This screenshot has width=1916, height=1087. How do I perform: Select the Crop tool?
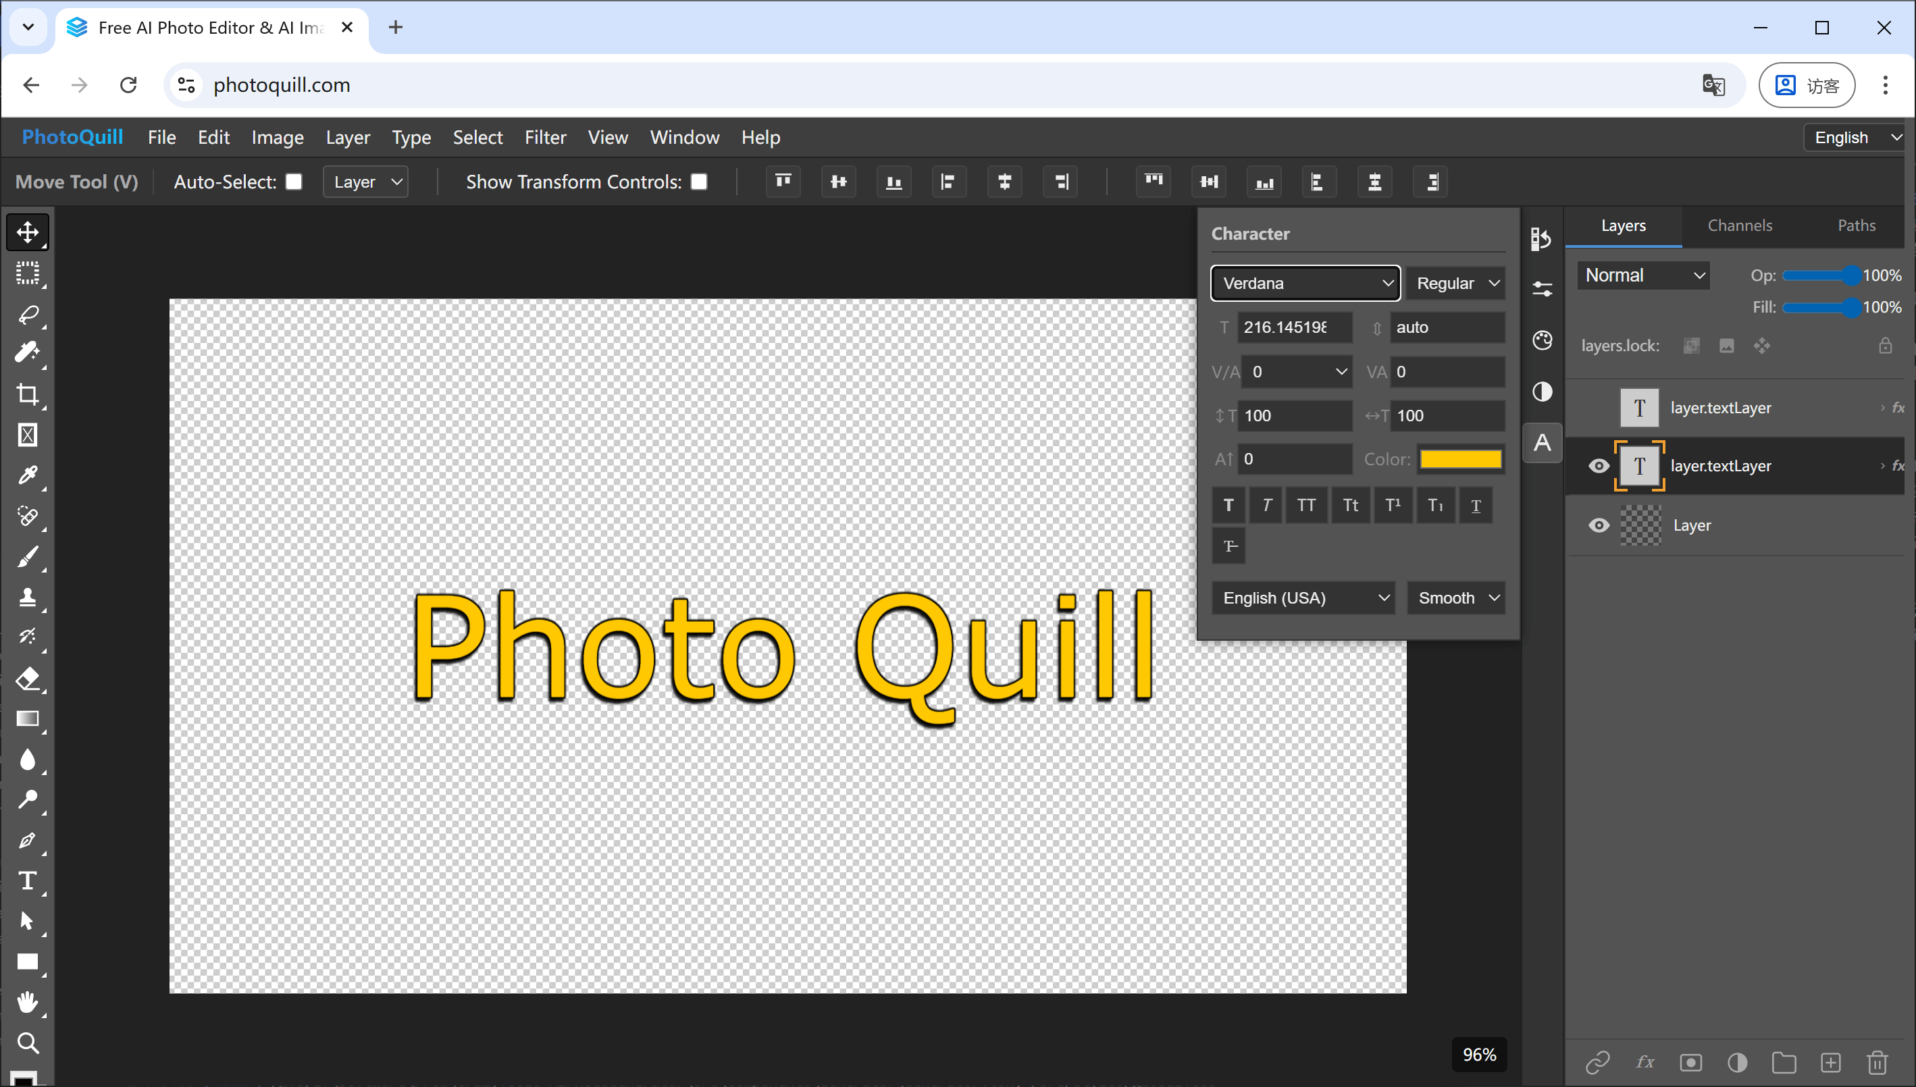pyautogui.click(x=28, y=394)
